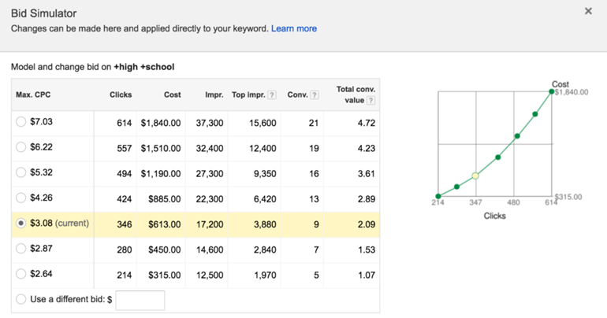Image resolution: width=607 pixels, height=318 pixels.
Task: Select the 'Use a different bid' radio
Action: click(21, 300)
